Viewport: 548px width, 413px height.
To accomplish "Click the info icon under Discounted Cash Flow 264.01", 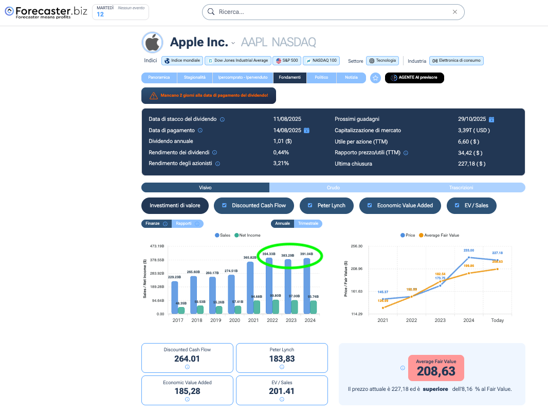I will [187, 367].
